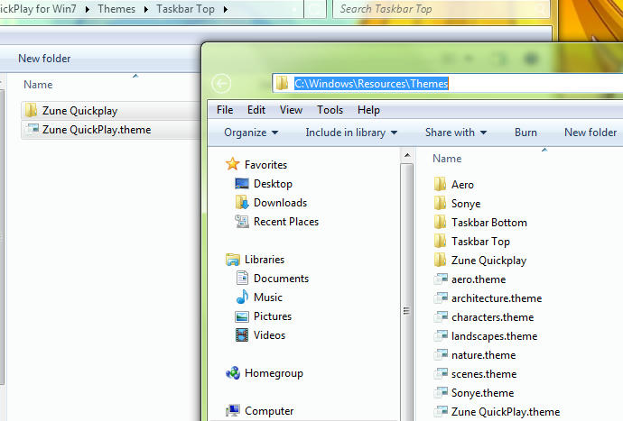Click the Burn button

525,133
